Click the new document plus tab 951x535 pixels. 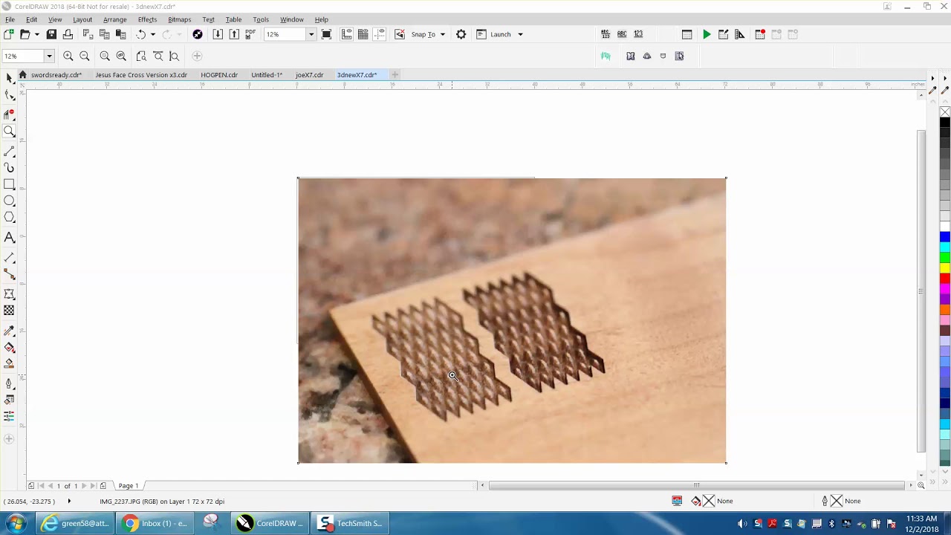(395, 75)
